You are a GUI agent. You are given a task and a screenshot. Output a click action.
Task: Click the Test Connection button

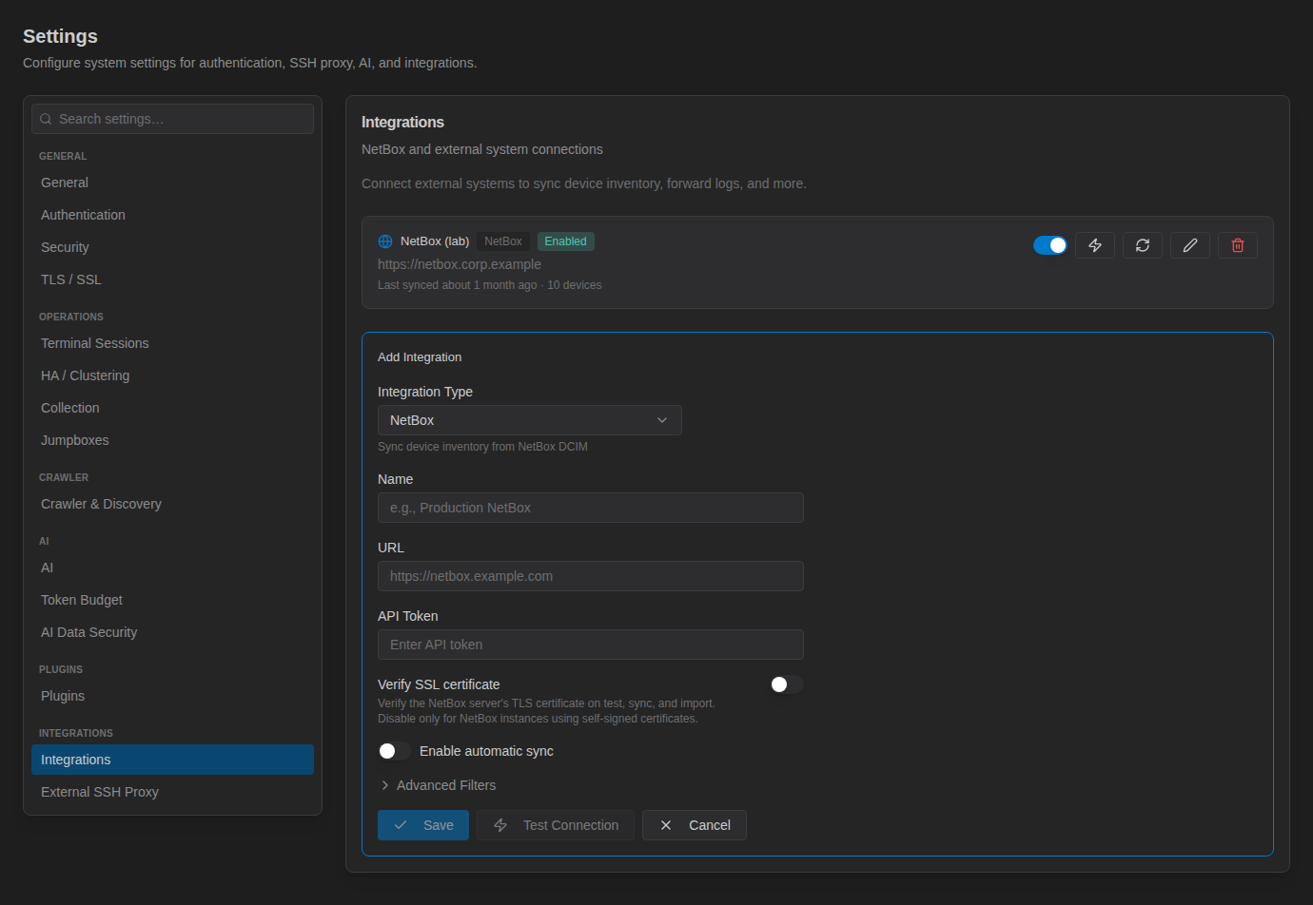(556, 825)
